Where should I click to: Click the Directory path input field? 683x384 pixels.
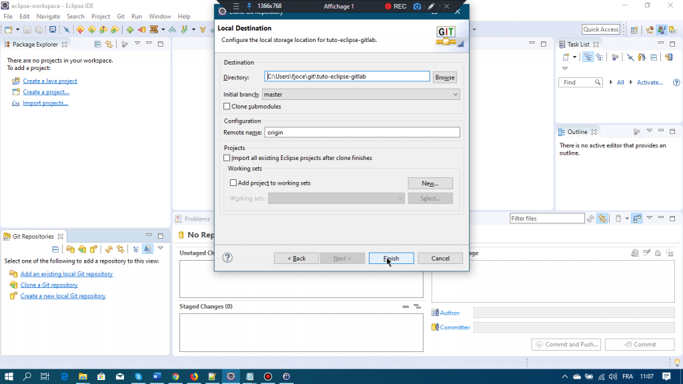(347, 77)
